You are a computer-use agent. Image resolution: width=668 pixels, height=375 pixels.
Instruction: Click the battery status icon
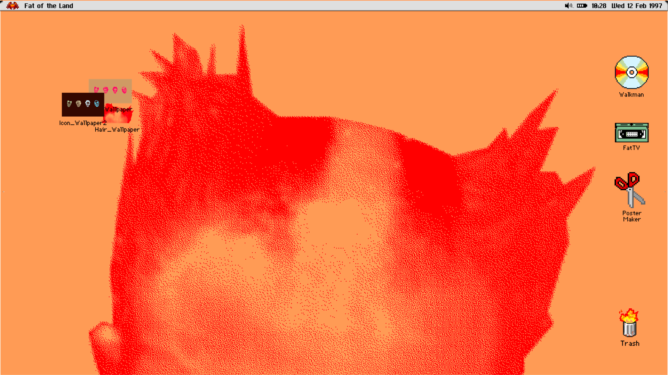click(582, 6)
